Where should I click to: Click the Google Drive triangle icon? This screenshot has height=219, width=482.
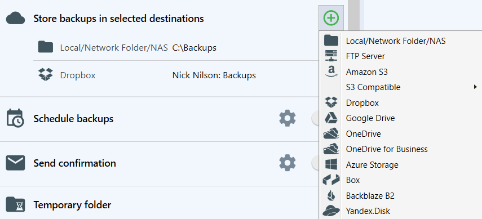point(331,118)
